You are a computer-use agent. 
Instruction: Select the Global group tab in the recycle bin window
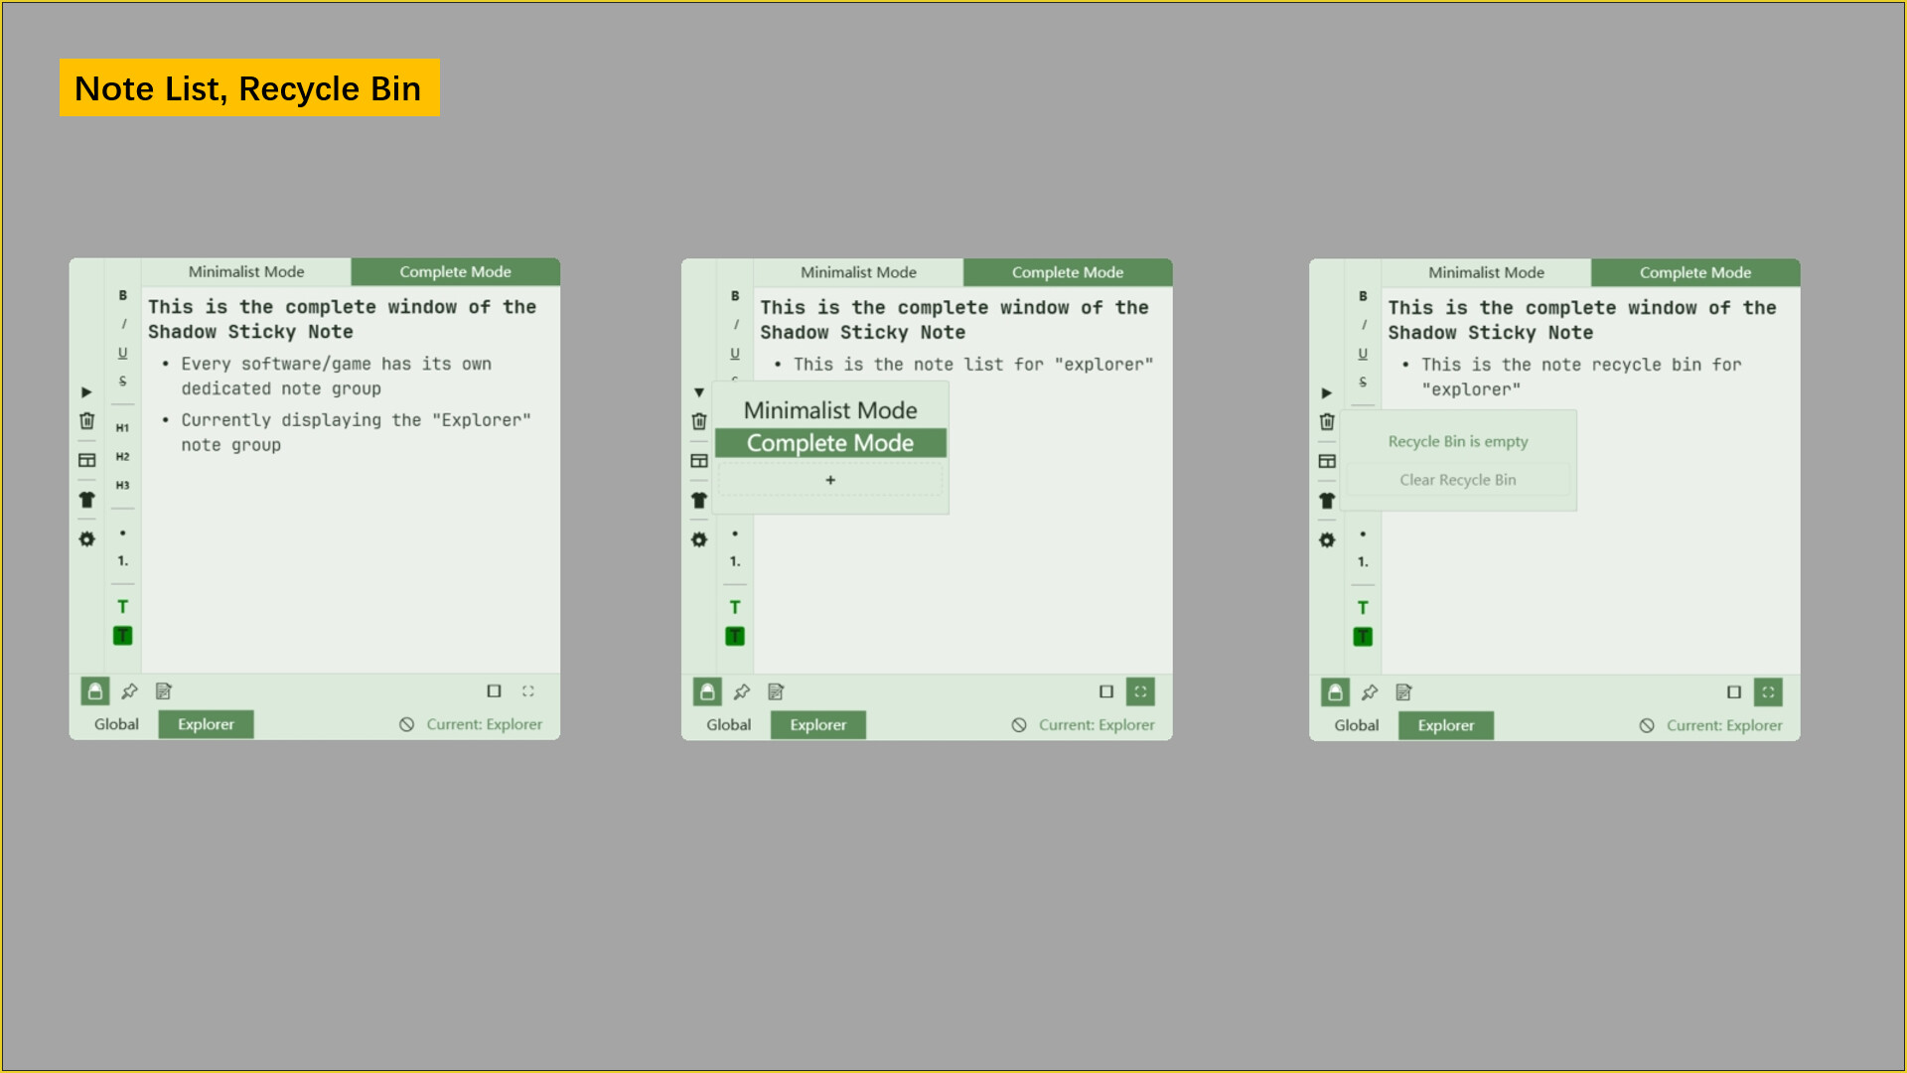pyautogui.click(x=1356, y=726)
